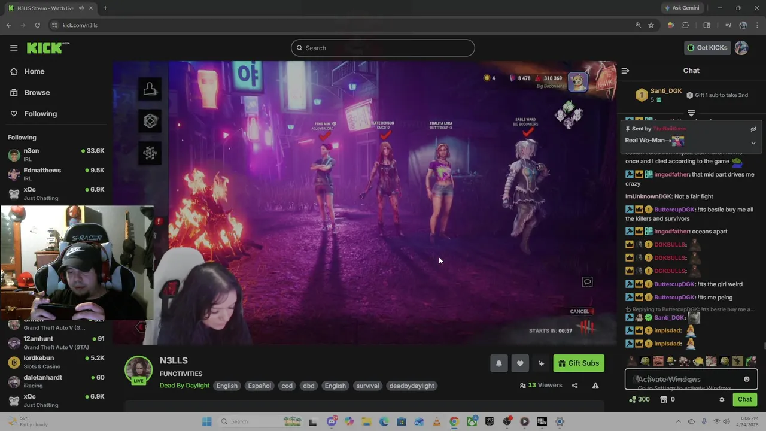The height and width of the screenshot is (431, 766).
Task: Click the address bar URL kick.com/n3lls
Action: pyautogui.click(x=80, y=25)
